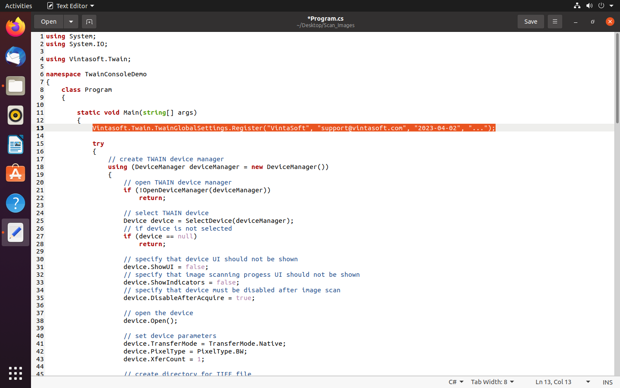Open the Files manager in dock
The height and width of the screenshot is (388, 620).
15,86
